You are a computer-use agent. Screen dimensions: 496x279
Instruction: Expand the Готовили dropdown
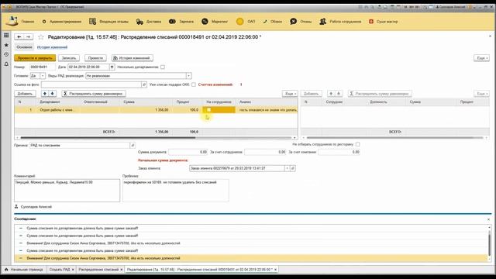pos(43,76)
